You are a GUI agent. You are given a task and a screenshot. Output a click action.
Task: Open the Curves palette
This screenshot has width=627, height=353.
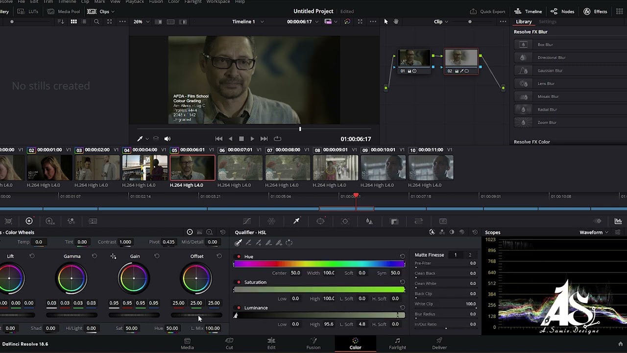point(247,221)
